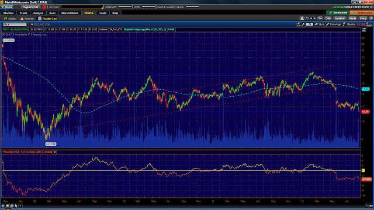Click the DELL symbol input field

pyautogui.click(x=15, y=24)
